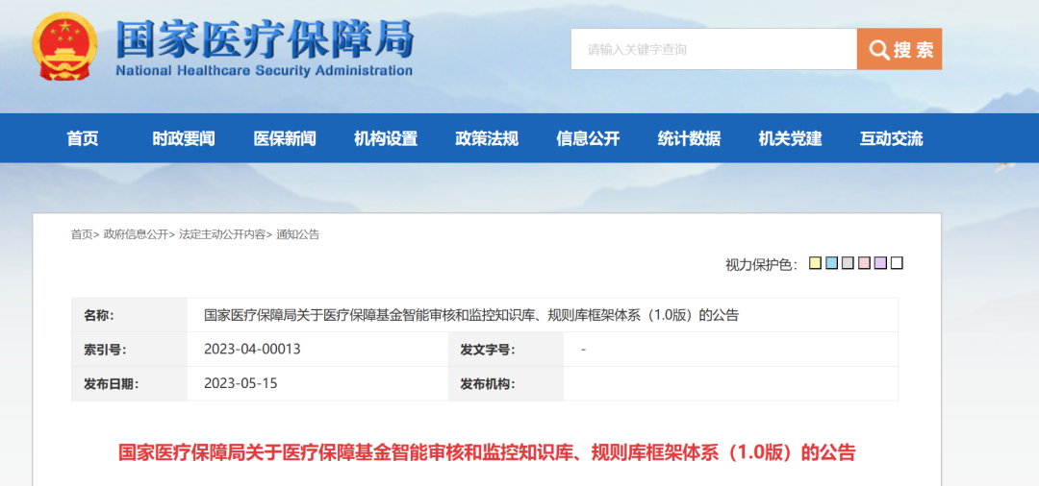Click the 国家医疗保障局 site title
Image resolution: width=1039 pixels, height=486 pixels.
click(x=265, y=40)
